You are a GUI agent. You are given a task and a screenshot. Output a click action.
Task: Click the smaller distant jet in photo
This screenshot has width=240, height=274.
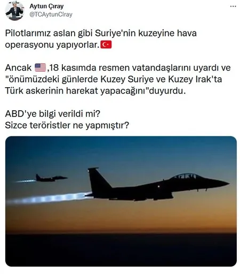pyautogui.click(x=51, y=178)
